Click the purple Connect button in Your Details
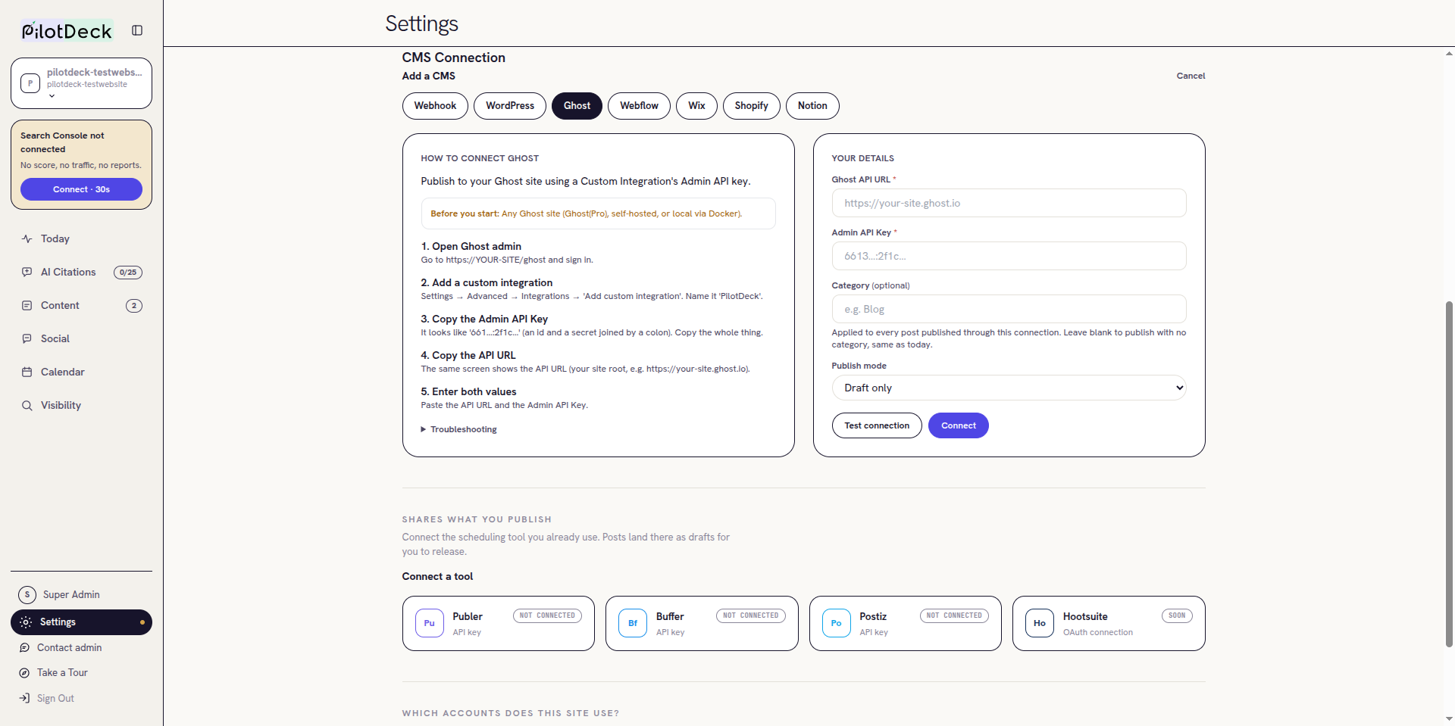1455x726 pixels. pos(958,425)
